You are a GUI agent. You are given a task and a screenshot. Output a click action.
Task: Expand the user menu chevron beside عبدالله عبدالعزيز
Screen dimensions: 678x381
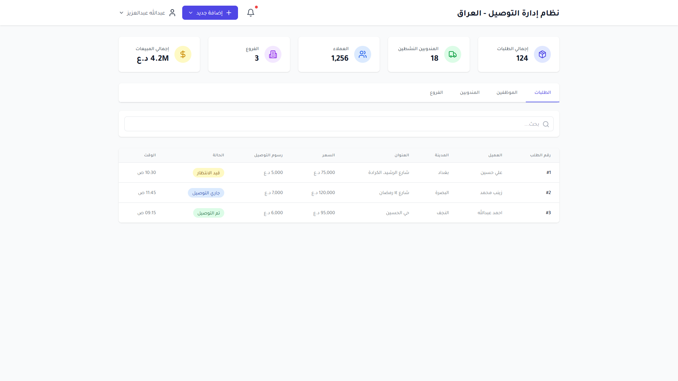pyautogui.click(x=121, y=13)
